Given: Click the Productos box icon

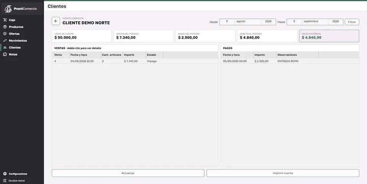Looking at the screenshot, I should (5, 27).
